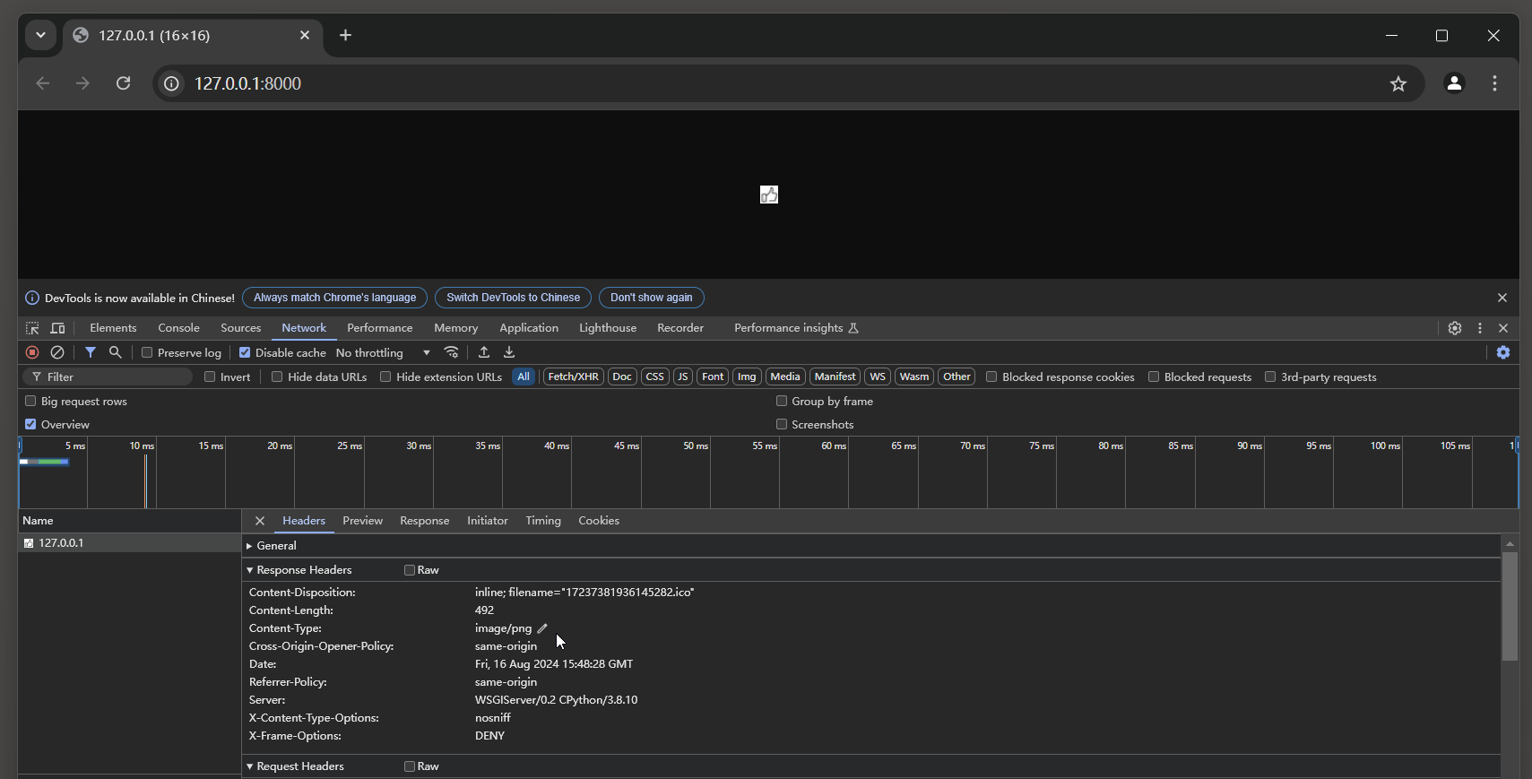Enable Group by frame
This screenshot has height=779, width=1532.
(x=782, y=401)
